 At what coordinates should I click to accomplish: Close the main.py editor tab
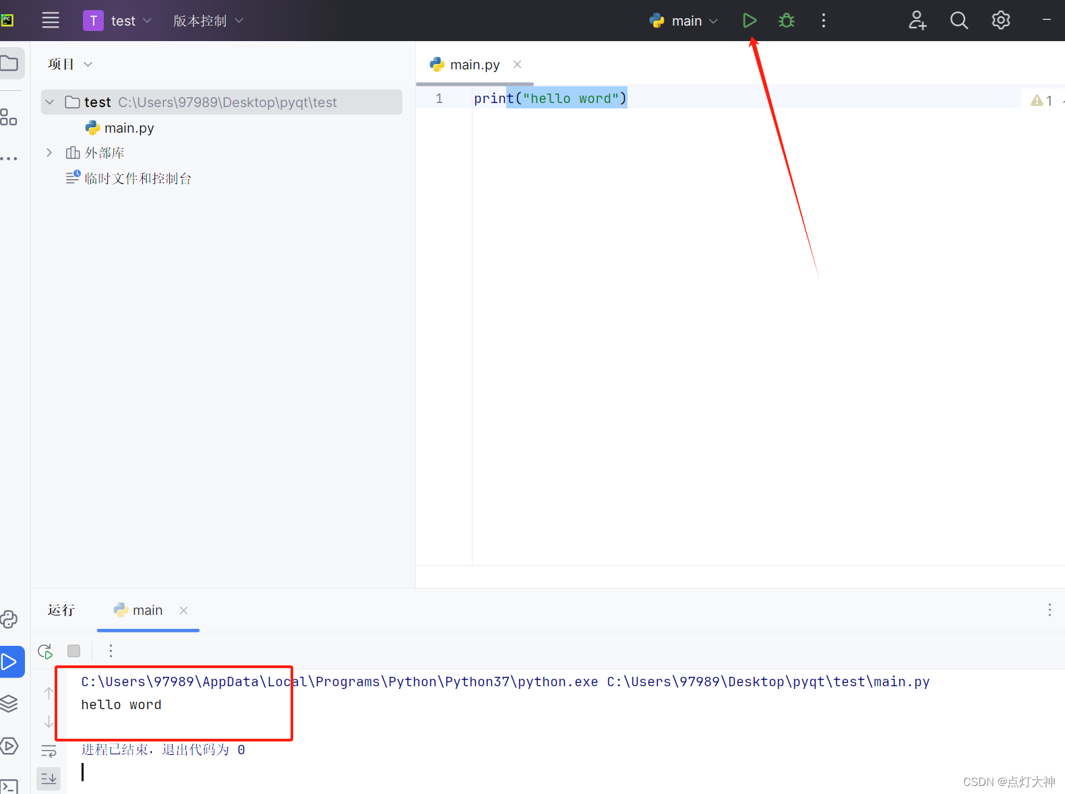click(x=517, y=65)
